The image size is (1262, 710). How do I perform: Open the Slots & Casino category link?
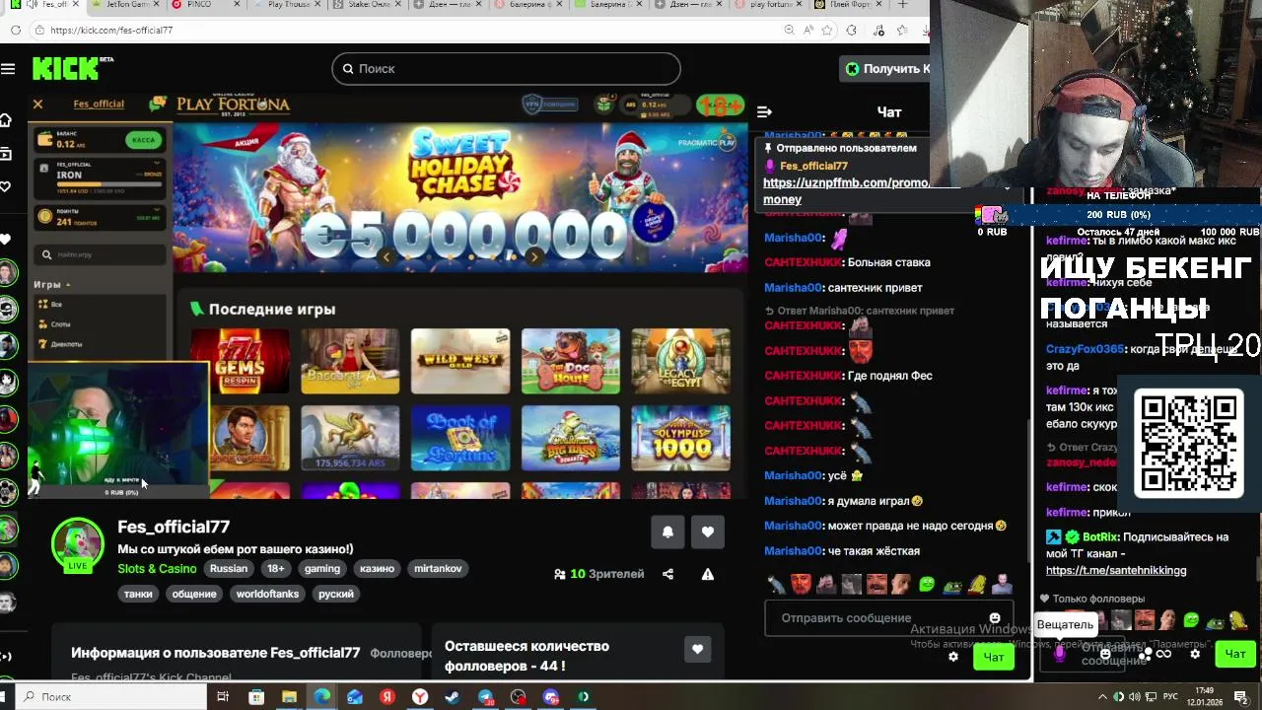[157, 568]
